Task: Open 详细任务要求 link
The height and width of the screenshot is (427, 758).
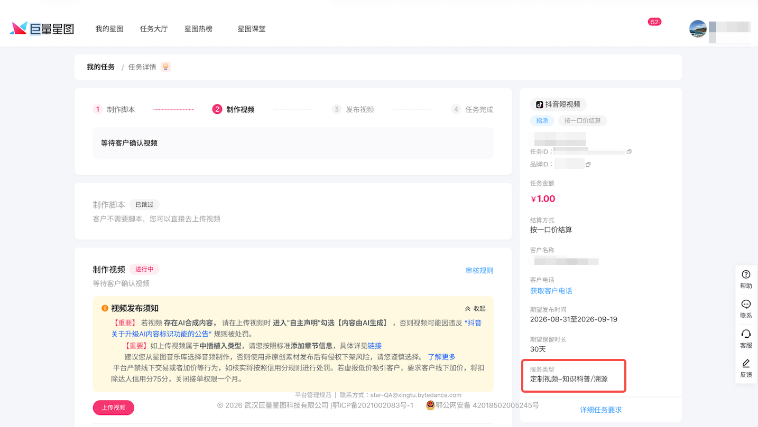Action: pyautogui.click(x=601, y=410)
